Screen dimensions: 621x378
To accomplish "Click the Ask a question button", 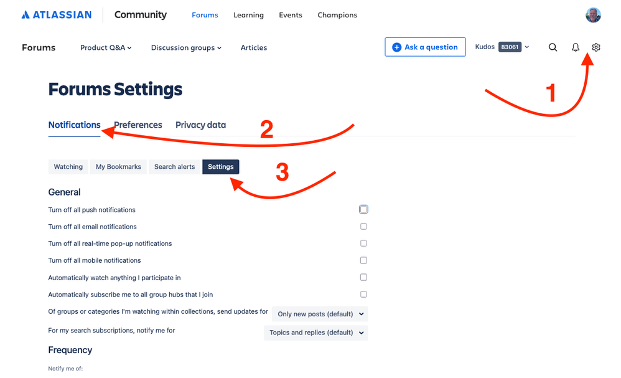I will (x=425, y=47).
